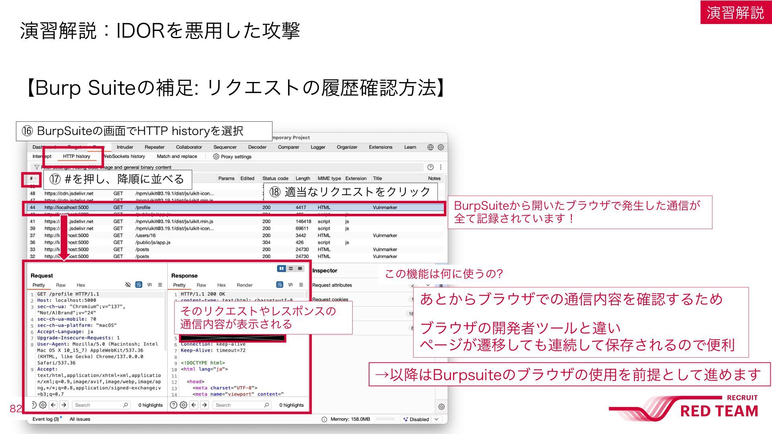Sort history by the # column
This screenshot has height=434, width=772.
tap(33, 178)
